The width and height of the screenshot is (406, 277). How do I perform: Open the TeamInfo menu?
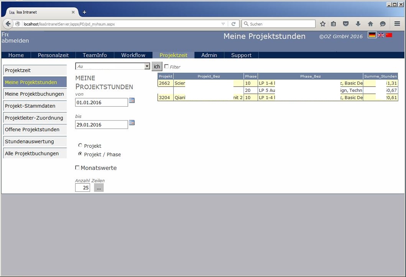(95, 55)
